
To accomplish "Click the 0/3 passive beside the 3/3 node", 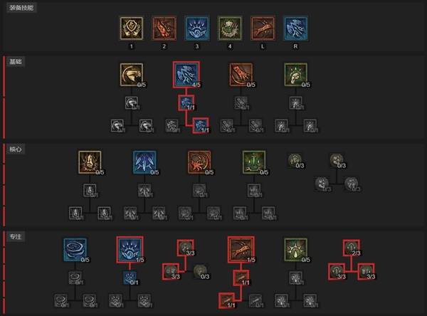I will [x=201, y=271].
